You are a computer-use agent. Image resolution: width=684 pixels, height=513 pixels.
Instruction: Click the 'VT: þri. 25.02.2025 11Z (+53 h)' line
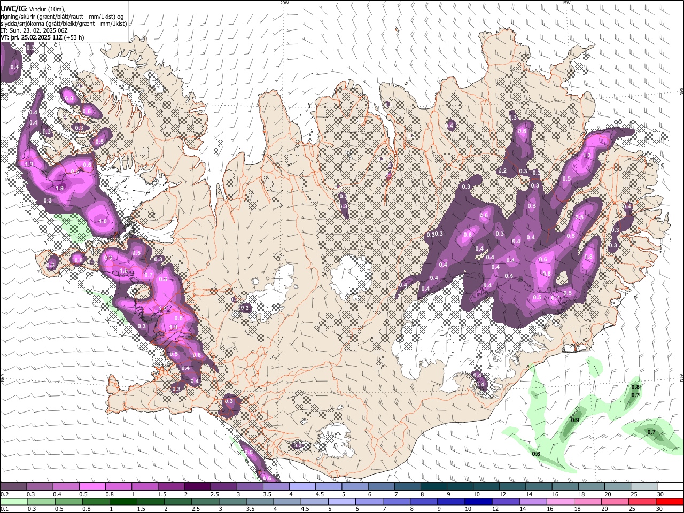click(x=42, y=37)
